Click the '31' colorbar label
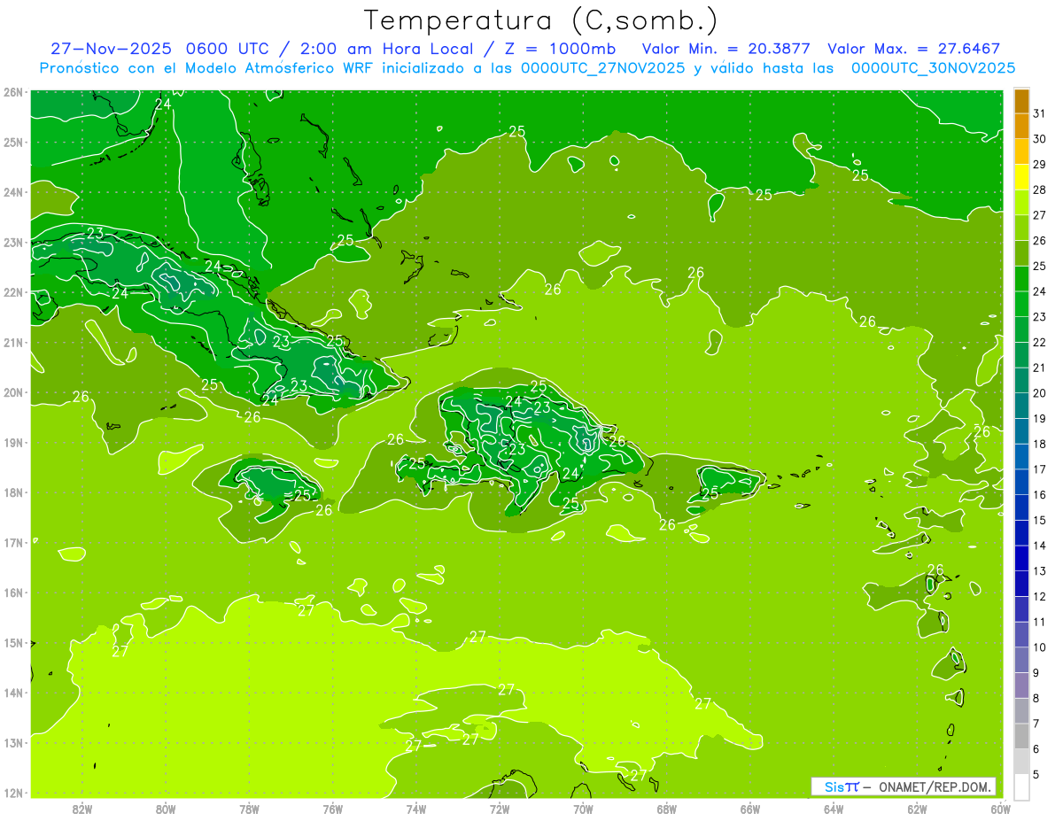This screenshot has width=1063, height=821. [x=1039, y=113]
